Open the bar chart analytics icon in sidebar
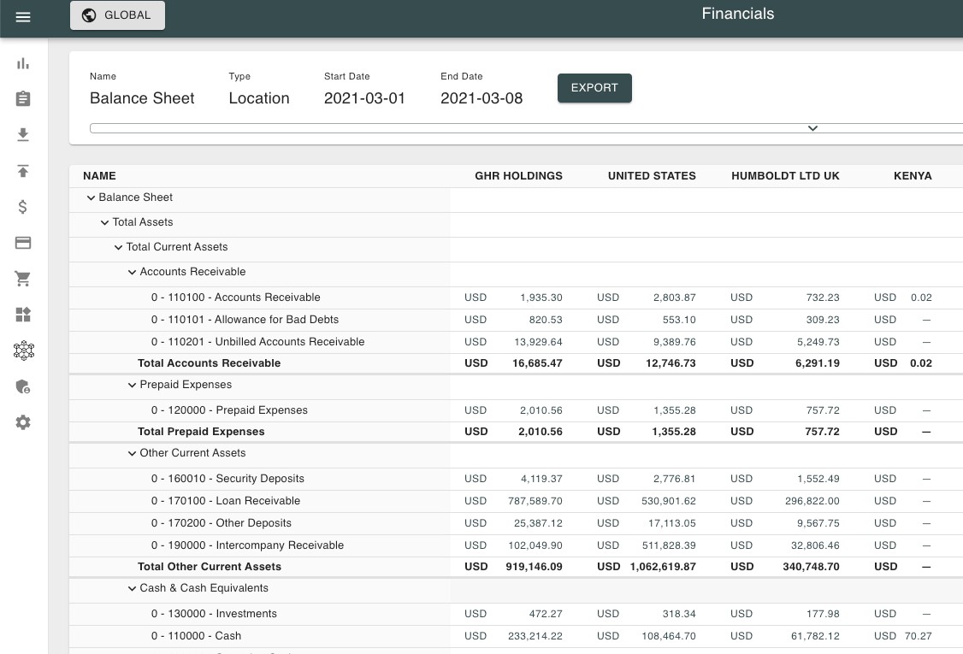963x654 pixels. click(23, 63)
